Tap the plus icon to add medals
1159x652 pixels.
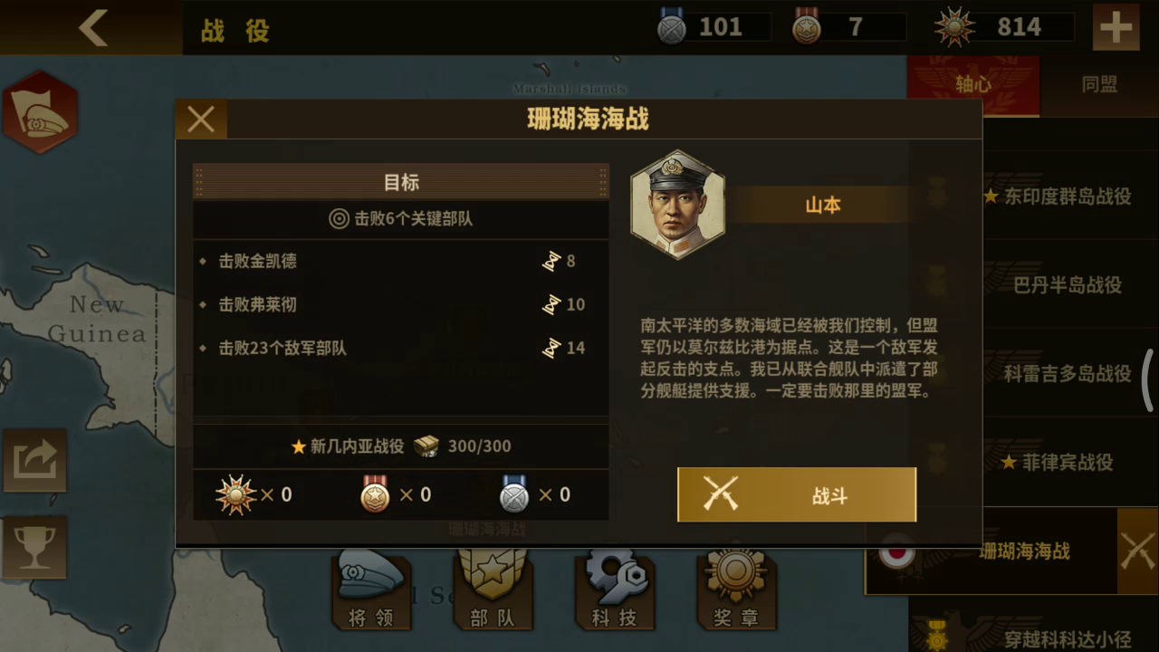[x=1116, y=28]
